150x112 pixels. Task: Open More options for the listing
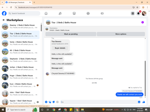pos(121,34)
